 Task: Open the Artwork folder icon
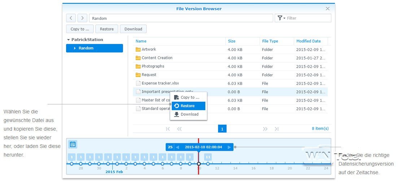(138, 49)
